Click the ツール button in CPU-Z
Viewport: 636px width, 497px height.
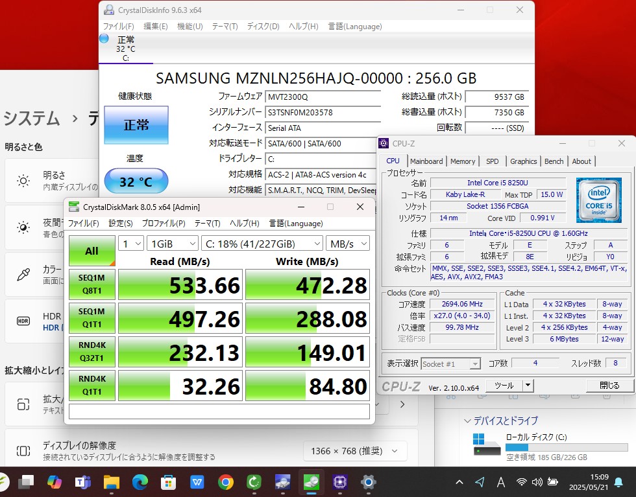504,385
